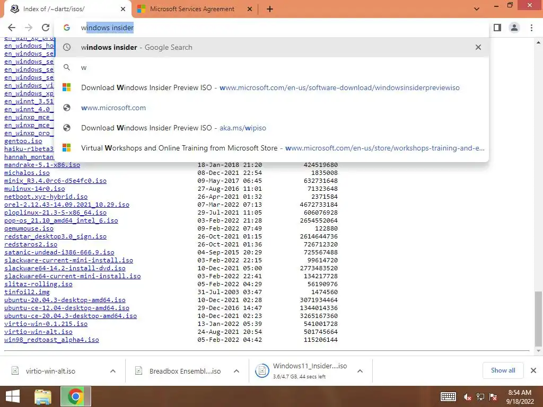Open the network status tray icon
Viewport: 543px width, 407px height.
coord(480,397)
